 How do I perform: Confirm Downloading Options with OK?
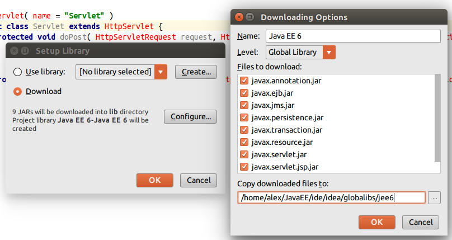[376, 222]
